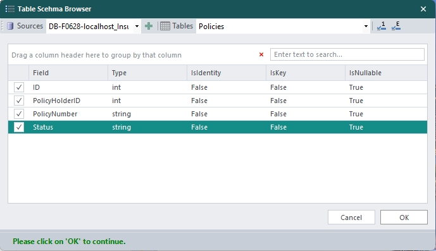This screenshot has width=436, height=251.
Task: Click IsIdentity 'False' cell in ID row
Action: (x=227, y=87)
